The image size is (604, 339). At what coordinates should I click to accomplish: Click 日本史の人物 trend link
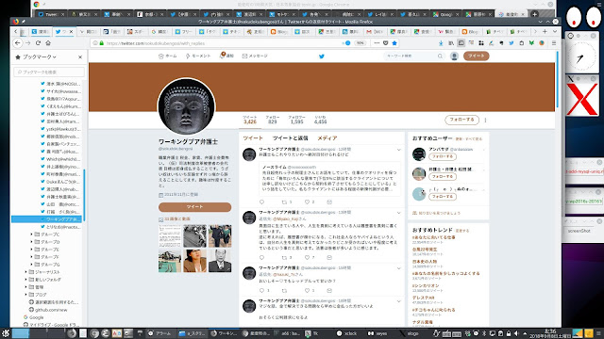coord(425,262)
